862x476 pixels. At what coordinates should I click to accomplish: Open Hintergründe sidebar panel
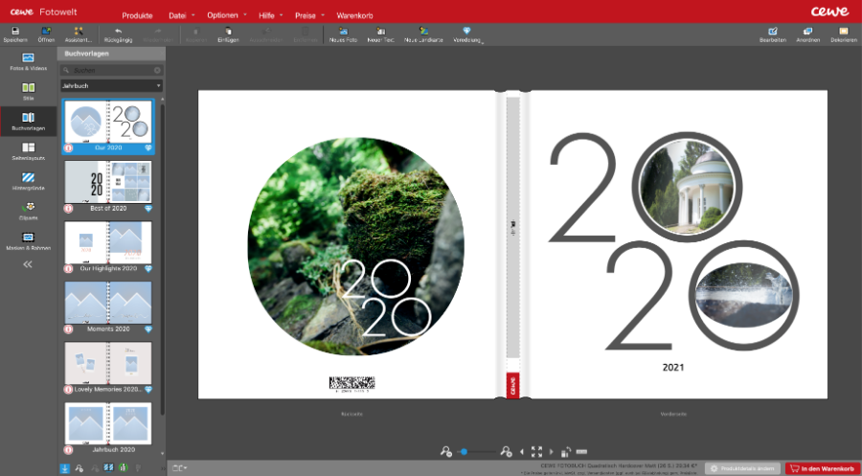coord(28,181)
